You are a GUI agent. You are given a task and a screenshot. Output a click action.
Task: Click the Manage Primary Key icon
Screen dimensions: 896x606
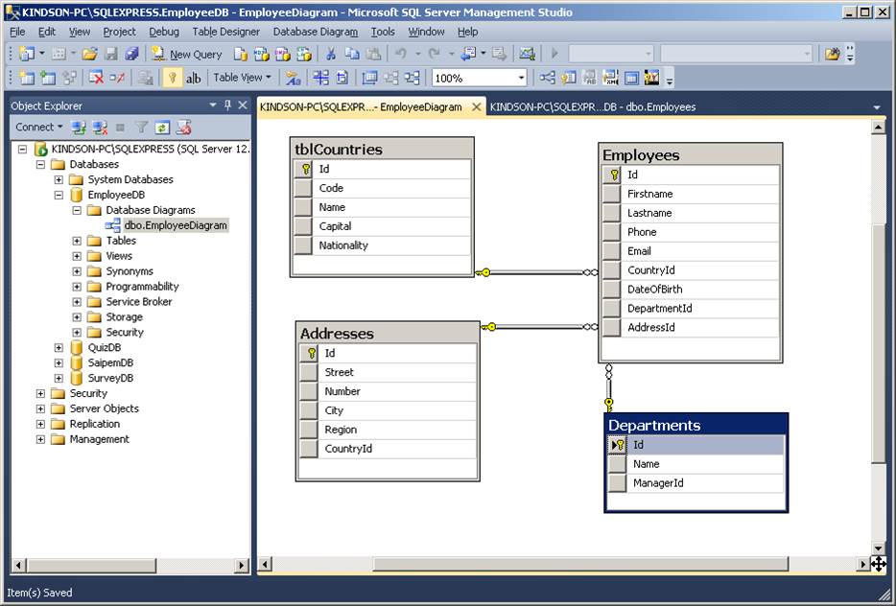(171, 78)
